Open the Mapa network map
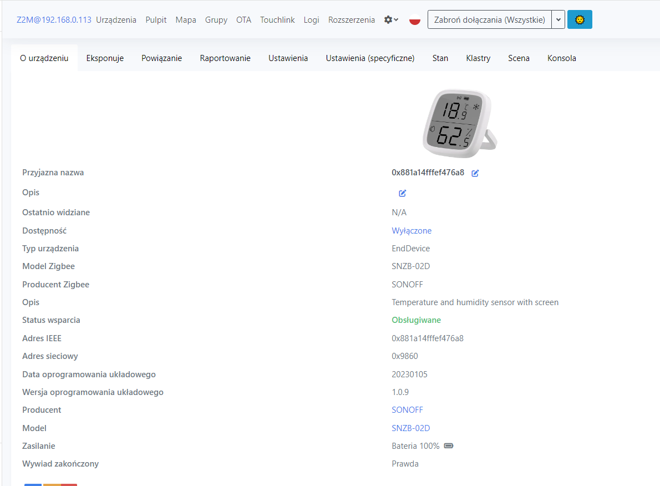The height and width of the screenshot is (486, 660). [x=186, y=20]
